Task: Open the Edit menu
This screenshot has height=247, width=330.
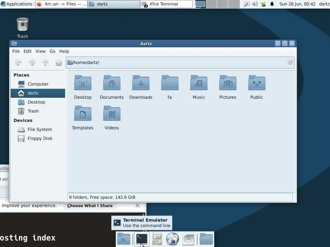Action: pos(27,51)
